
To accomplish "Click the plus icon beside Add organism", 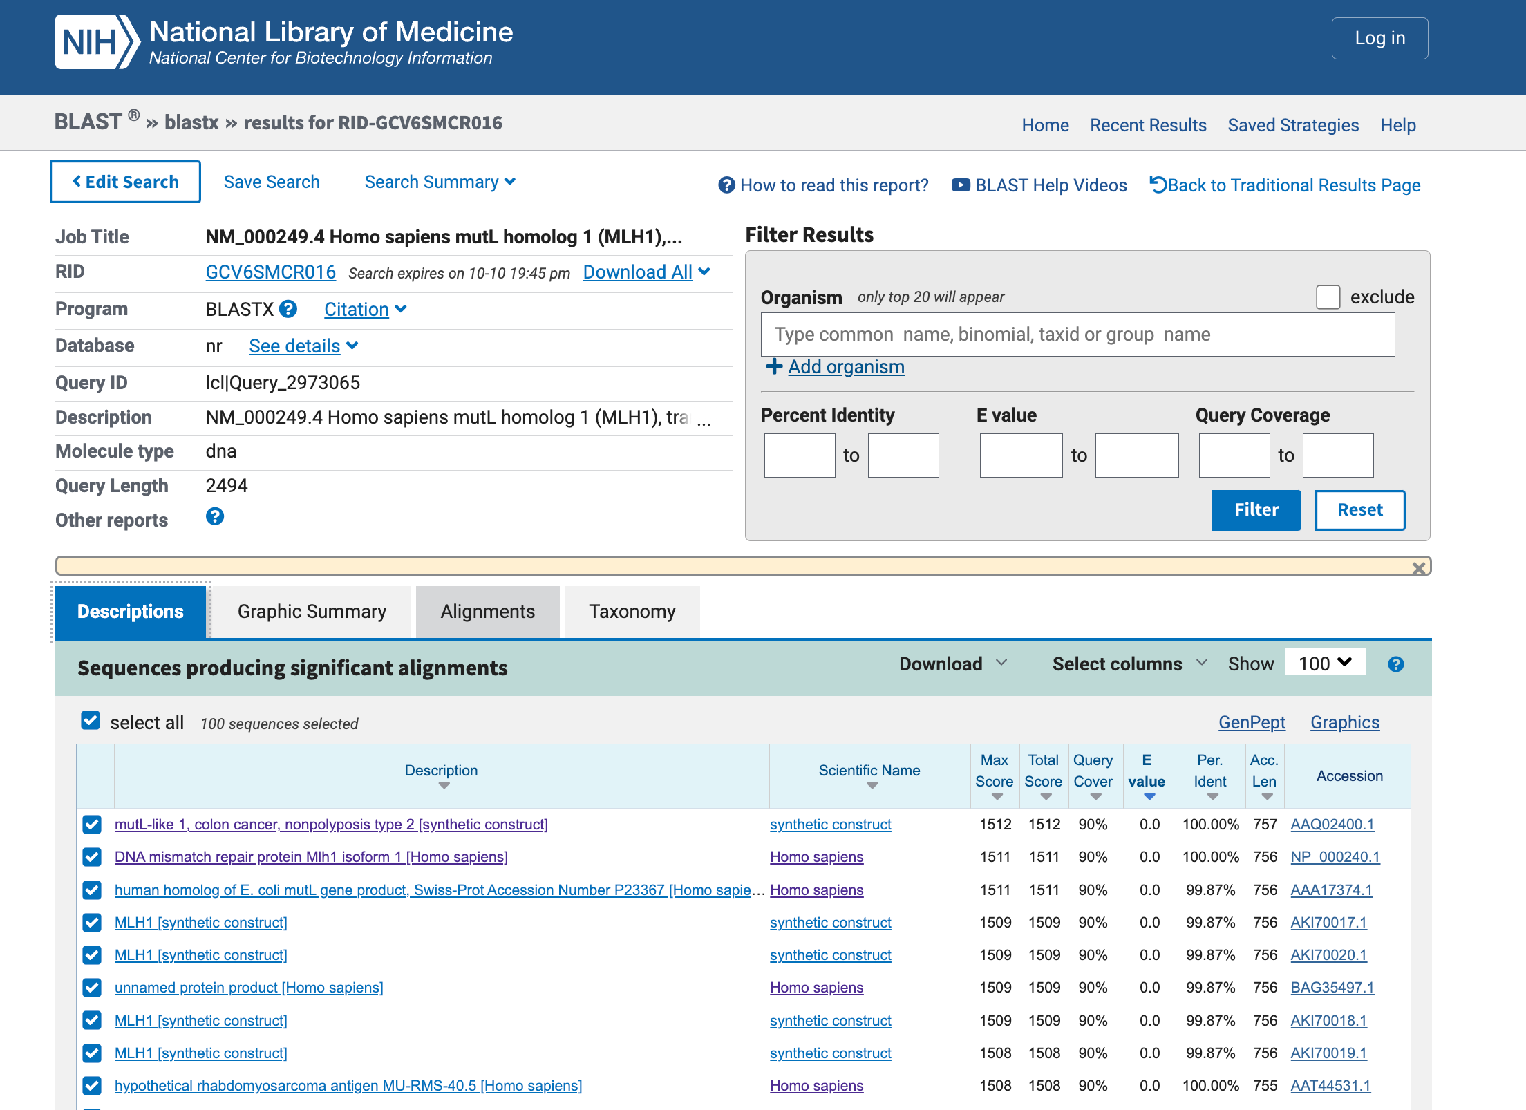I will pos(774,366).
